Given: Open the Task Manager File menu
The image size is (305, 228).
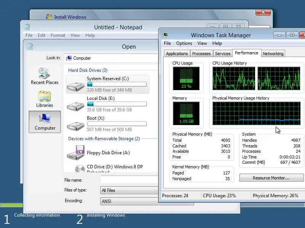Looking at the screenshot, I should 167,43.
